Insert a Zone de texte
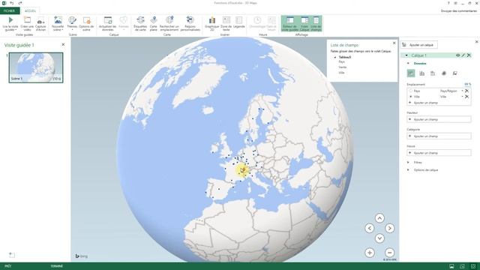The height and width of the screenshot is (270, 480). tap(226, 24)
